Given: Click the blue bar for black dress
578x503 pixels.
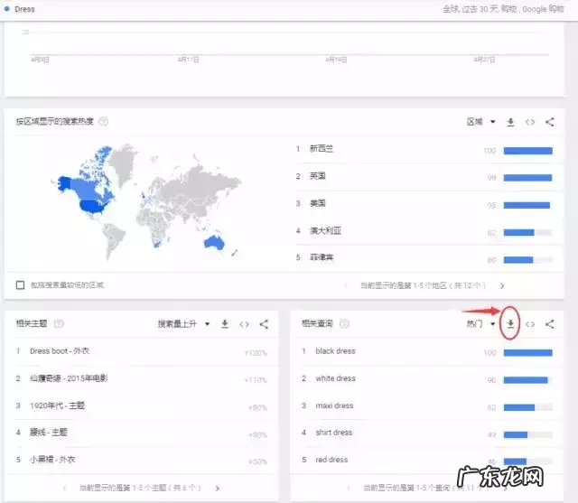Looking at the screenshot, I should click(527, 353).
